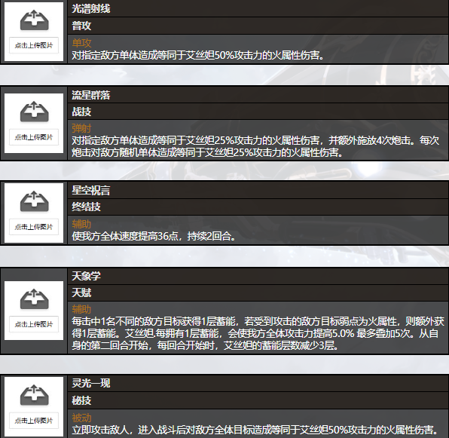This screenshot has height=438, width=449.
Task: Click the 终结技 skill type row
Action: coord(258,207)
